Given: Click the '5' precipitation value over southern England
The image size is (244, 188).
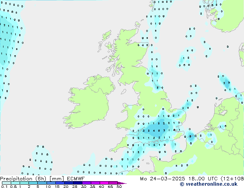Looking at the screenshot, I should (x=159, y=130).
